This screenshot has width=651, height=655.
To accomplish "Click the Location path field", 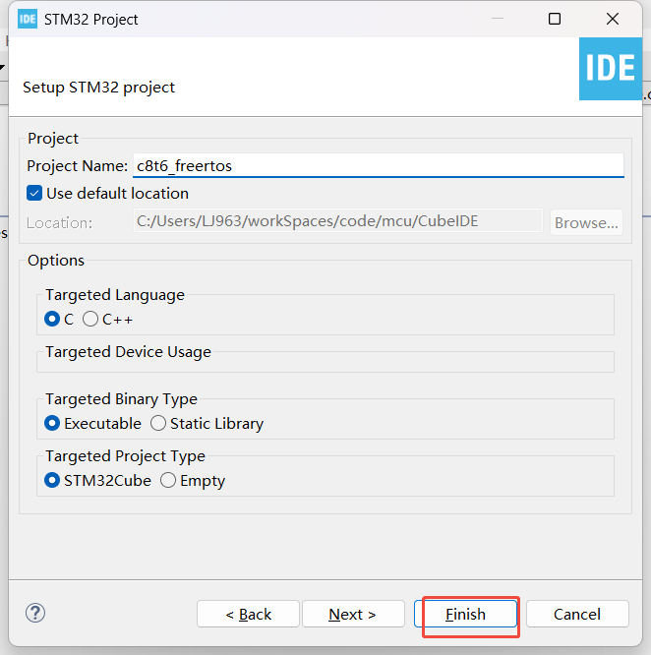I will [x=337, y=221].
